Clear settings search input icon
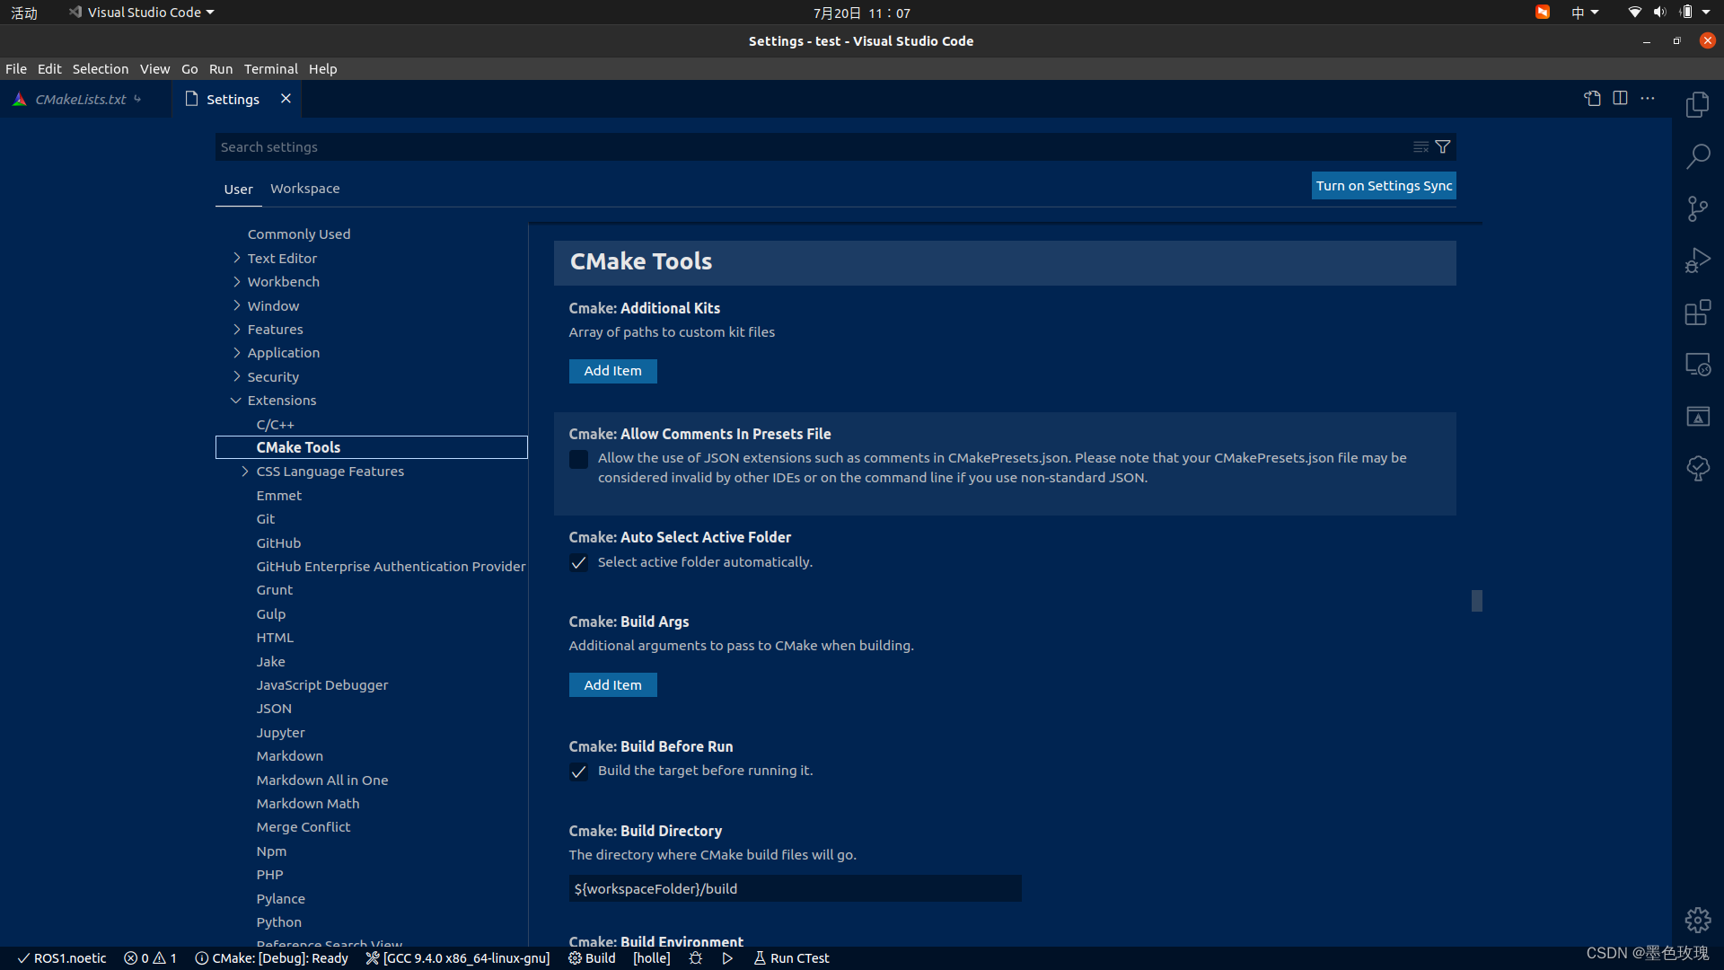 point(1421,146)
